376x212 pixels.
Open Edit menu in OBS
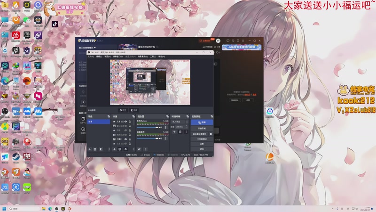99,57
